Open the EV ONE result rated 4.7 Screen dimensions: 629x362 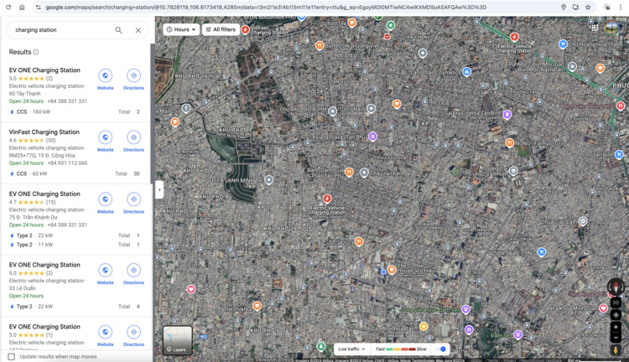click(44, 194)
